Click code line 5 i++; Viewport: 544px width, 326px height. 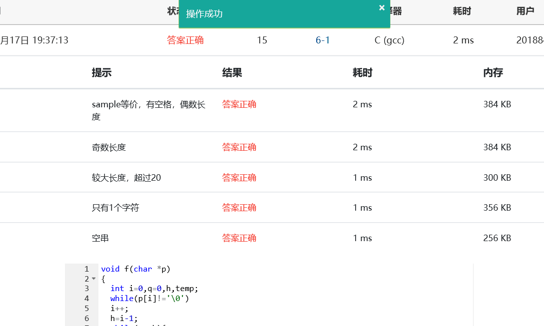[x=119, y=309]
